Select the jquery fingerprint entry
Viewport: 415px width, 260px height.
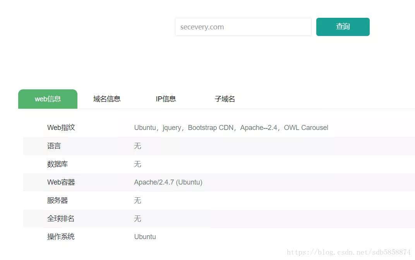[171, 127]
